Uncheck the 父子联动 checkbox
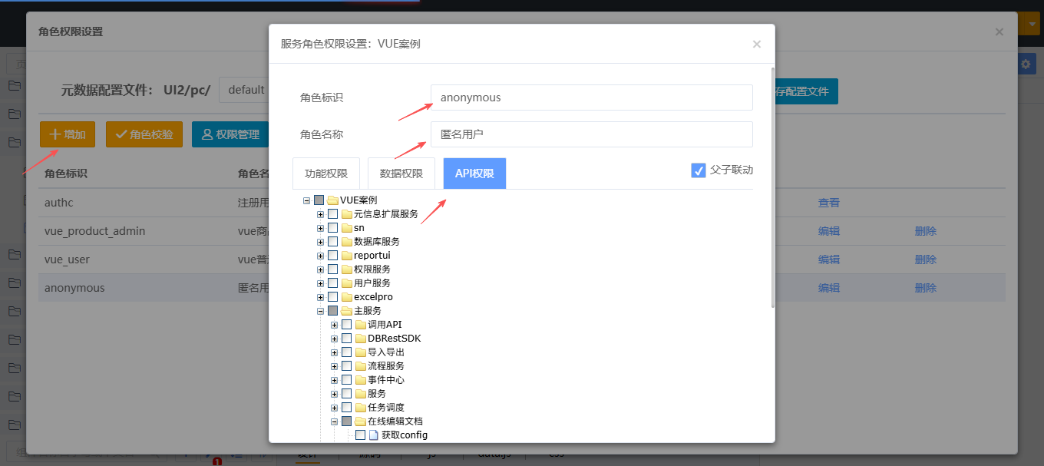 [699, 170]
